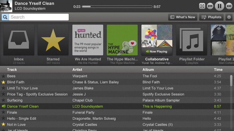Screen dimensions: 234x131
Task: Select artist Warpaint
Action: point(80,76)
